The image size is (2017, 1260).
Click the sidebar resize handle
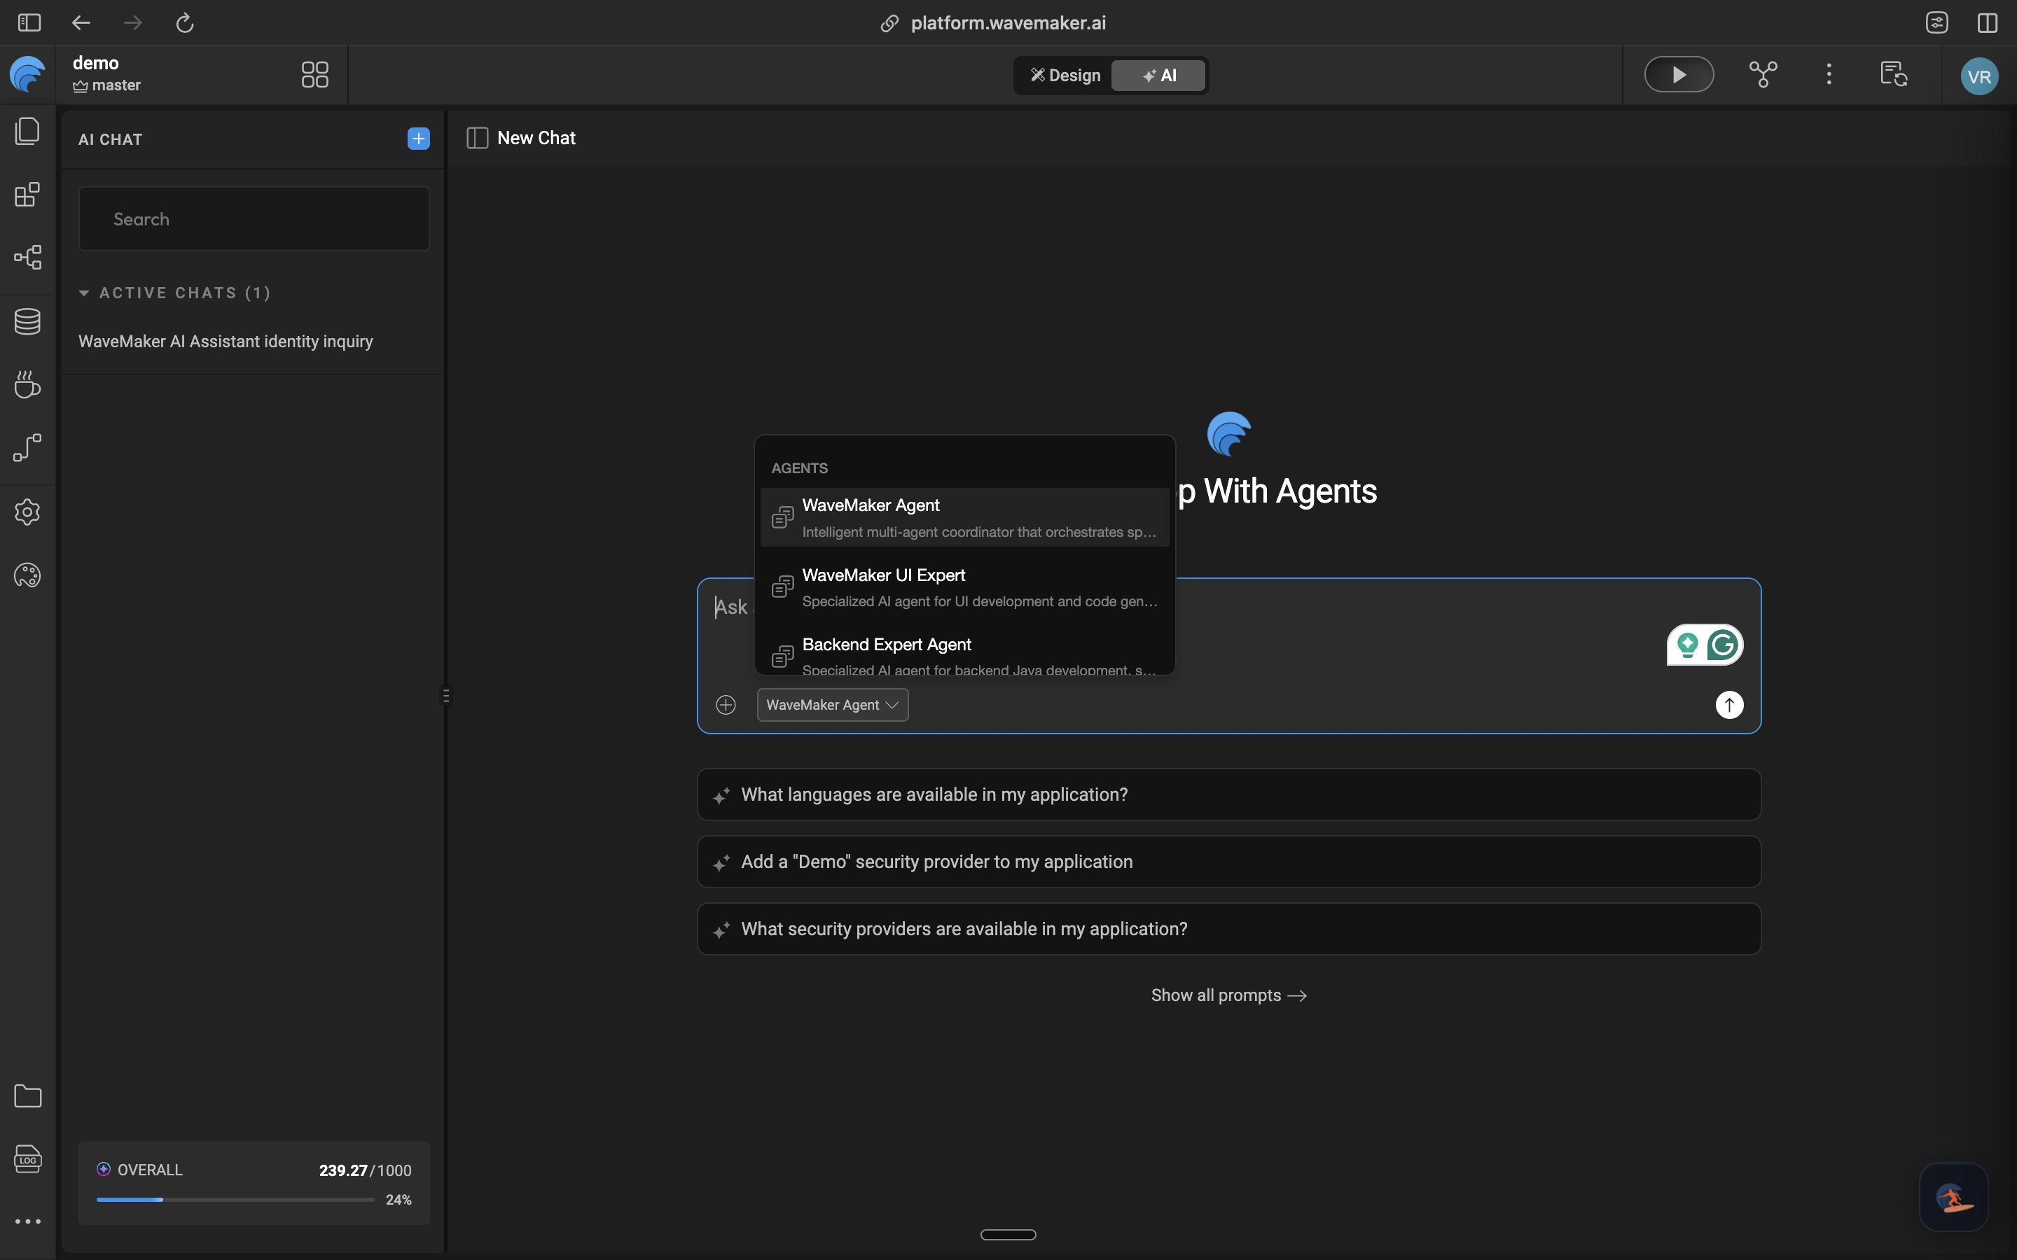(446, 695)
